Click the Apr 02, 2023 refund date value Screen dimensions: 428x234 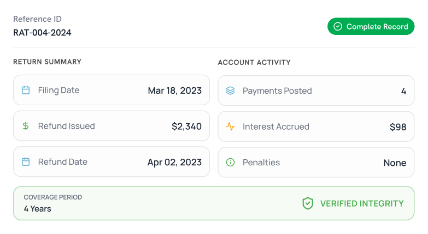(x=174, y=163)
